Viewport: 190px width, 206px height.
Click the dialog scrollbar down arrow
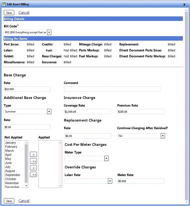pyautogui.click(x=186, y=202)
